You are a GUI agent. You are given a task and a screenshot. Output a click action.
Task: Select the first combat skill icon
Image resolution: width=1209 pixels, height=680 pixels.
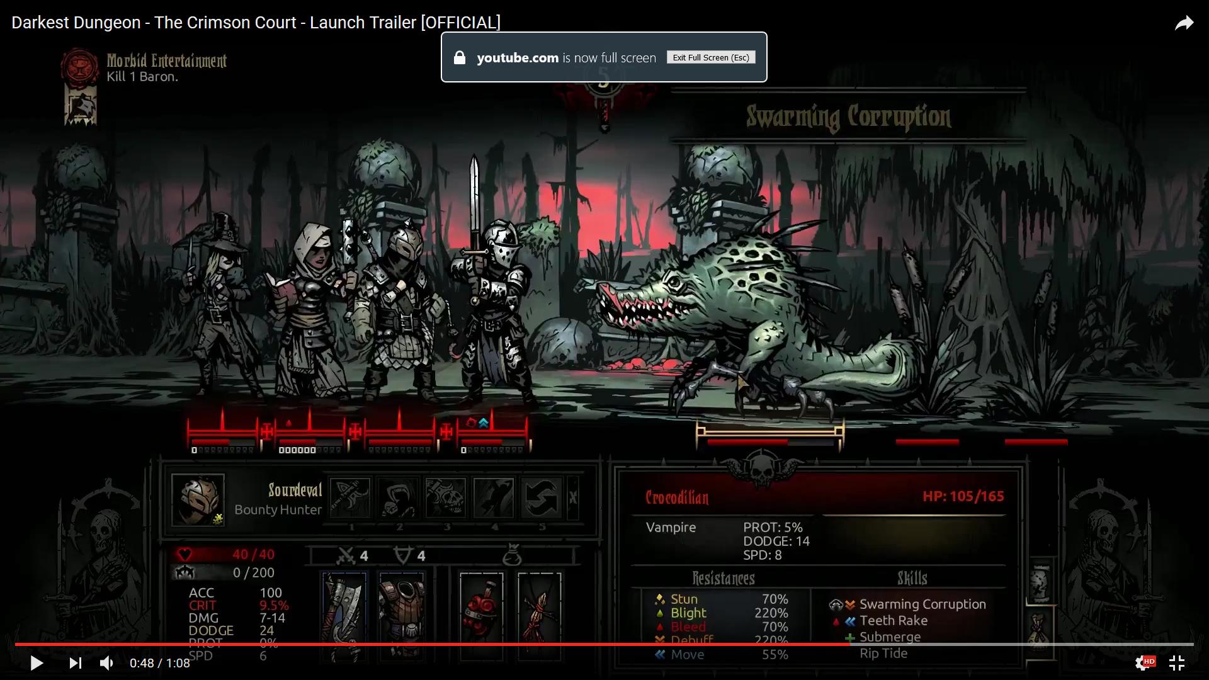click(x=351, y=497)
